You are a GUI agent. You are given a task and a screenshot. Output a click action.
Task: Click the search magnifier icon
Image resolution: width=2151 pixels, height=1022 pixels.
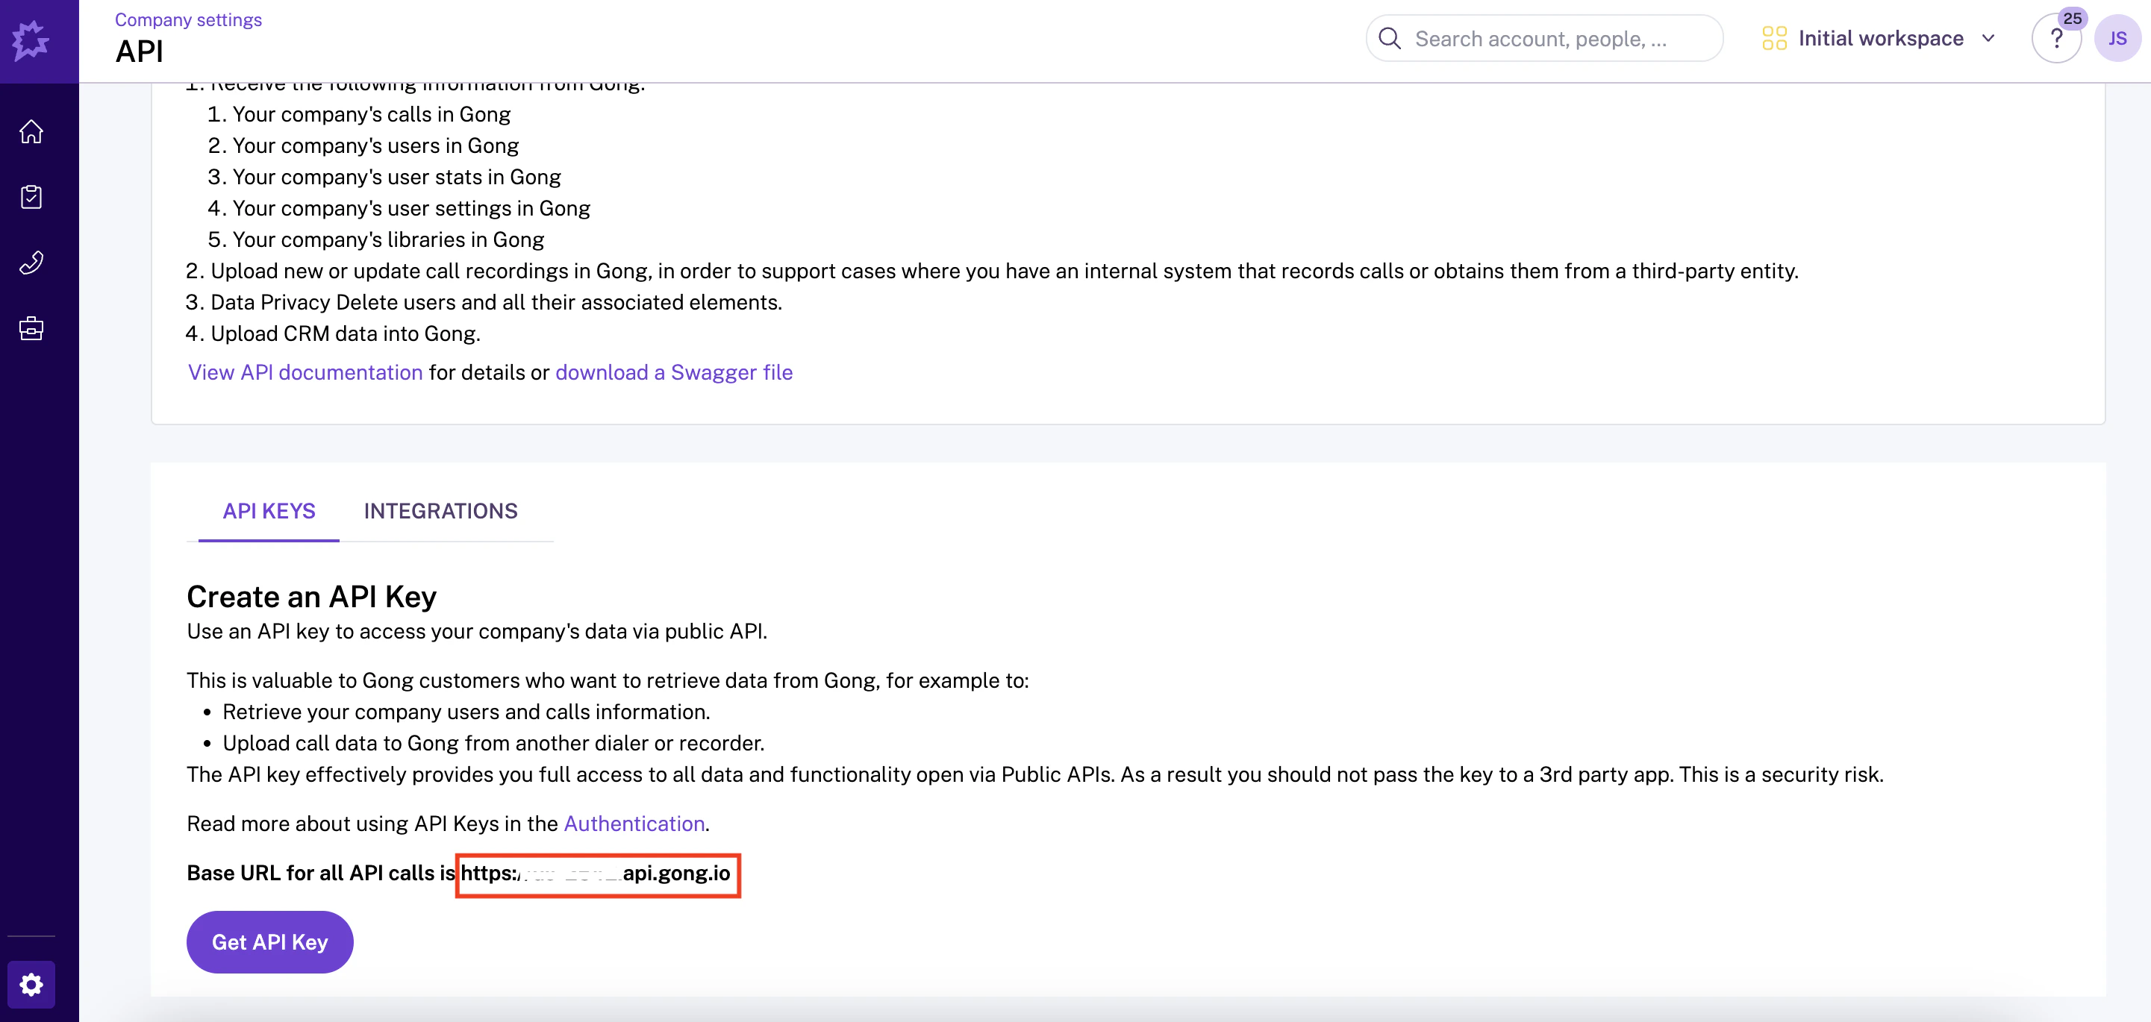click(x=1390, y=38)
